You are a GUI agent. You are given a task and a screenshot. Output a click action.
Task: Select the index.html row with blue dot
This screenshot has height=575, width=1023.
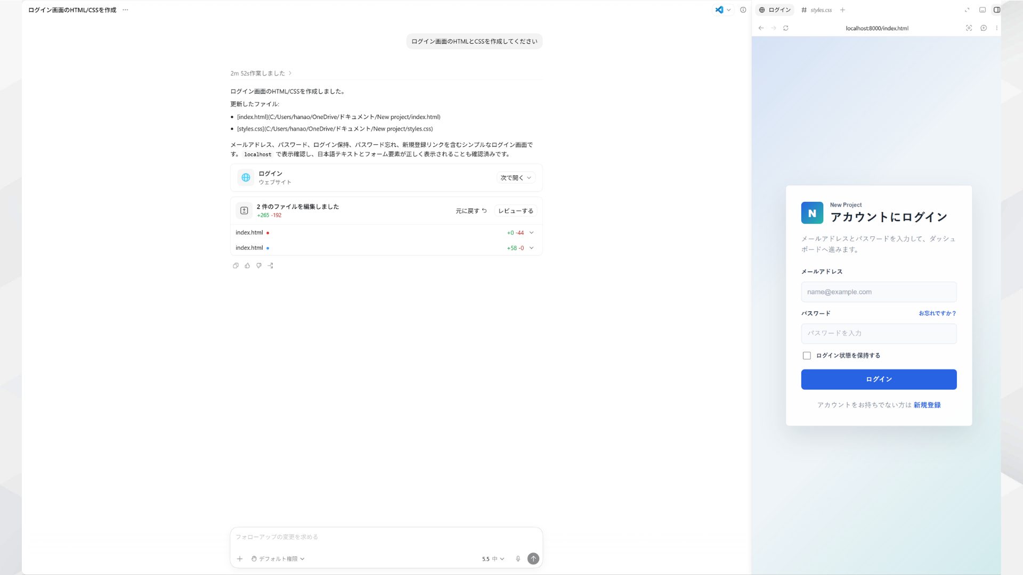coord(386,248)
